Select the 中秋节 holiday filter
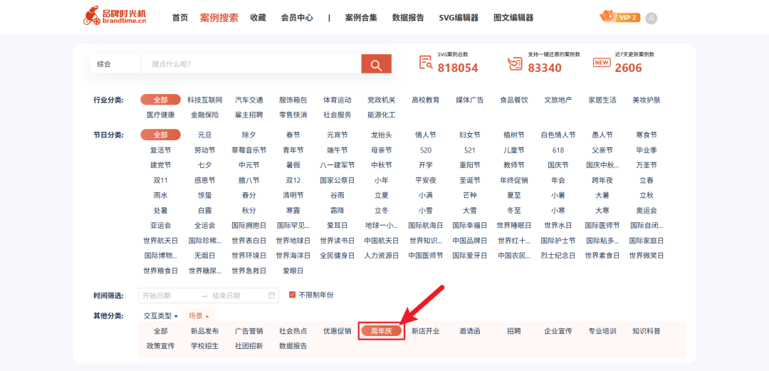The height and width of the screenshot is (371, 769). click(382, 165)
